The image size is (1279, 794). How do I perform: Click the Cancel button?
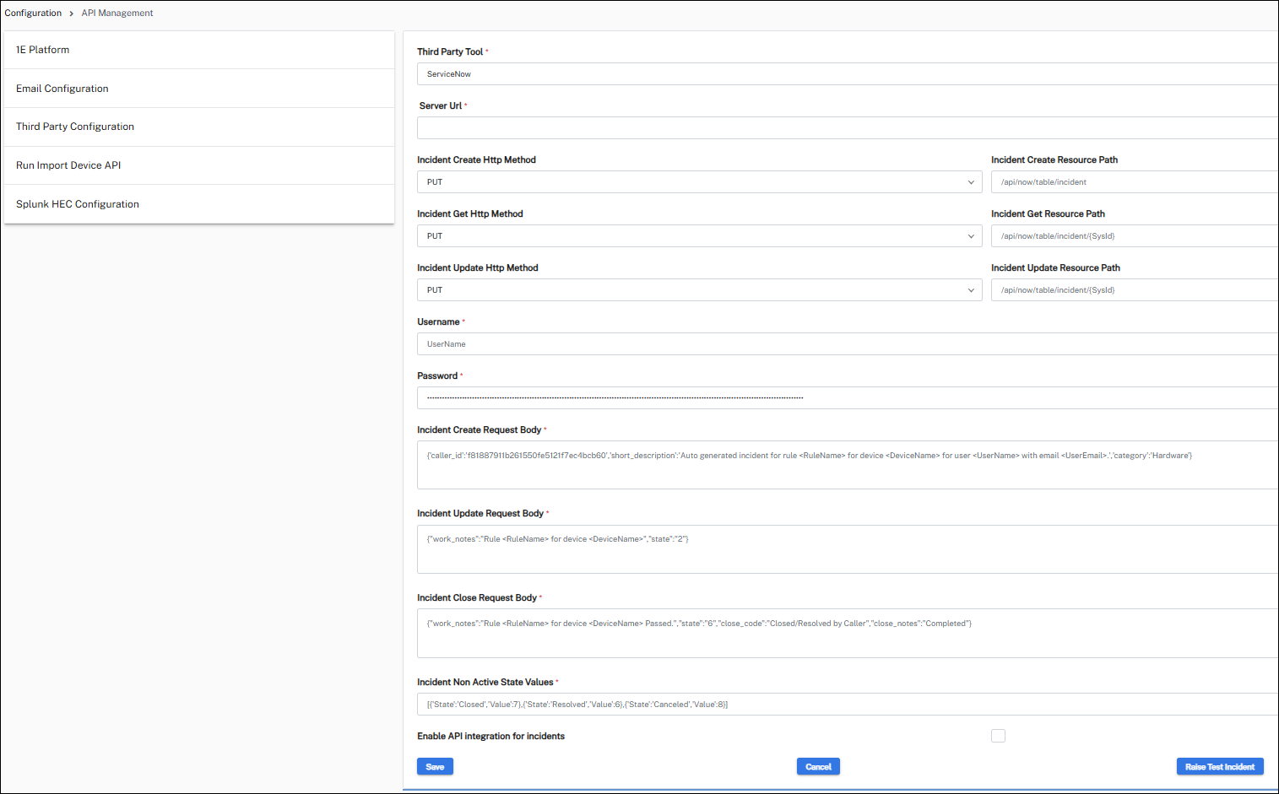tap(818, 766)
